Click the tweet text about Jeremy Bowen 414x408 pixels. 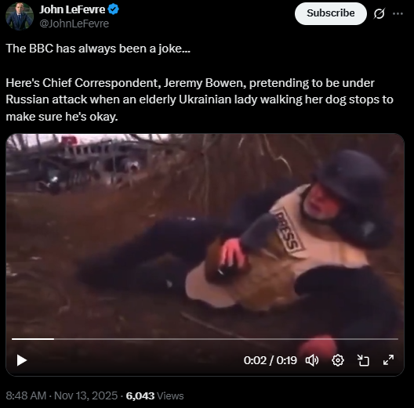[199, 99]
